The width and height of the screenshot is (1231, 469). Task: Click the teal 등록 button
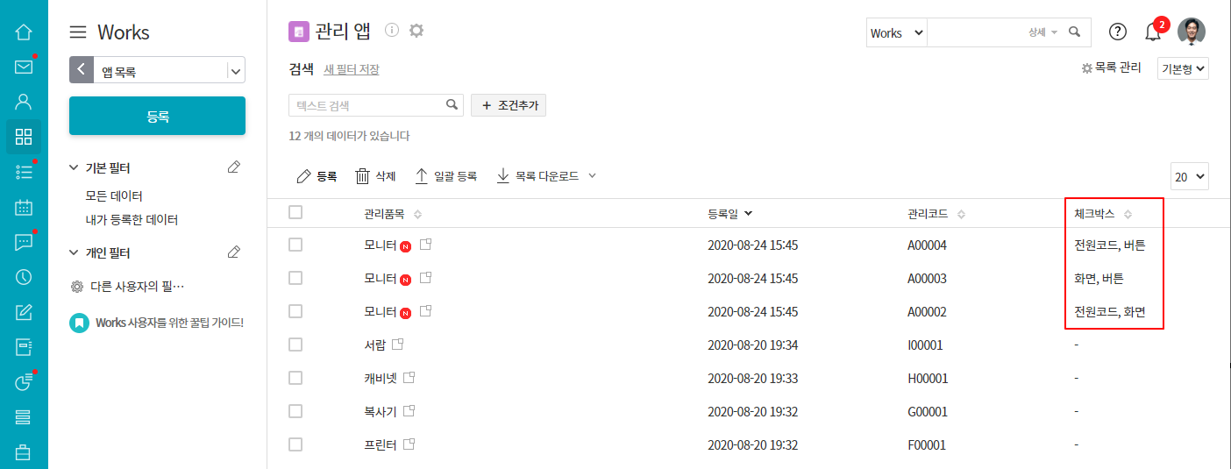point(157,116)
